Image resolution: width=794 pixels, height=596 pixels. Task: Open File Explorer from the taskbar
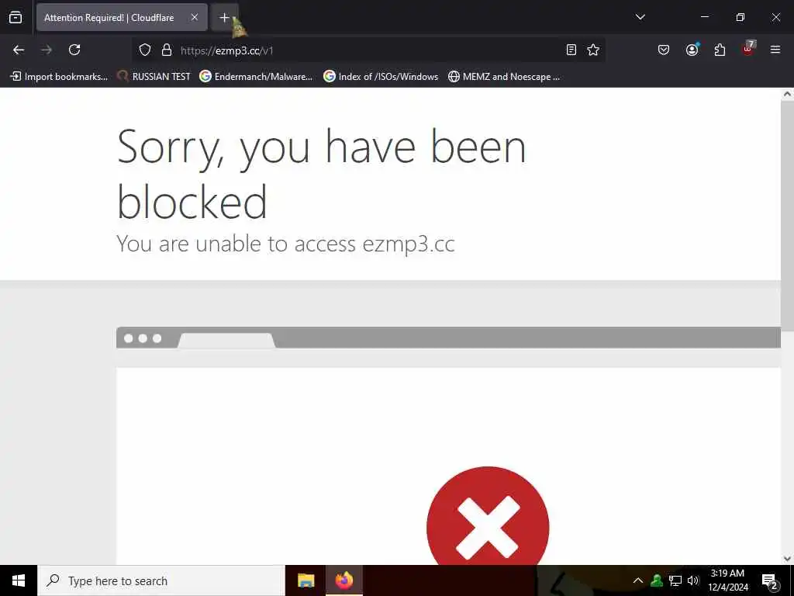[306, 580]
